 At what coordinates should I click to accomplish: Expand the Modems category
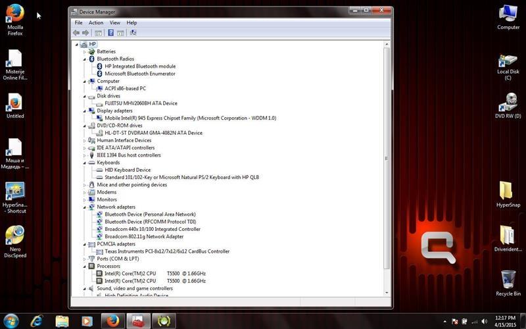85,192
